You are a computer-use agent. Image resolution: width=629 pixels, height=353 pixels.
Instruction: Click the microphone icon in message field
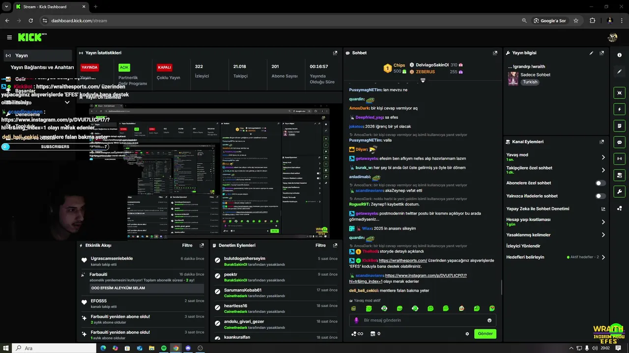coord(356,320)
